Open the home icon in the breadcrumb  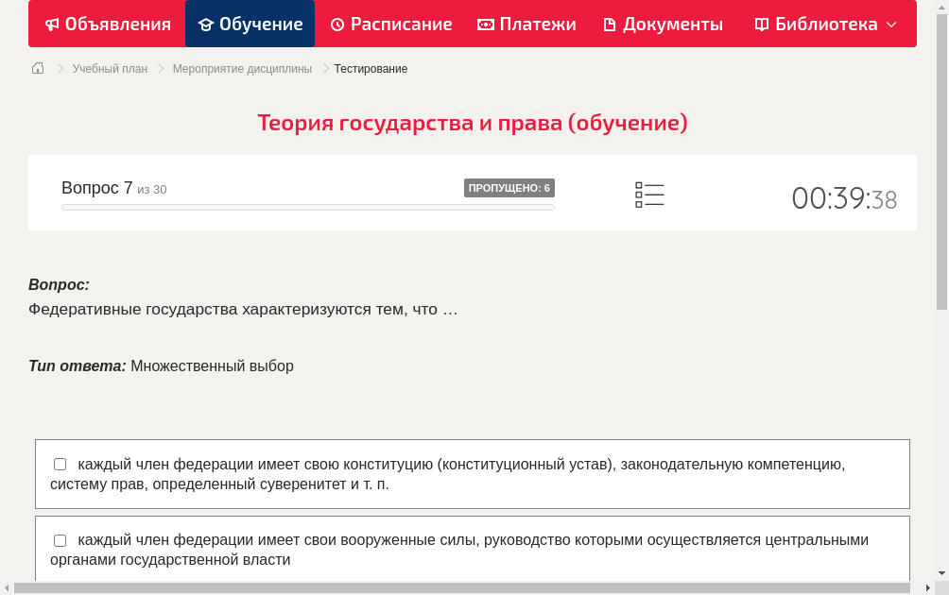[x=37, y=68]
